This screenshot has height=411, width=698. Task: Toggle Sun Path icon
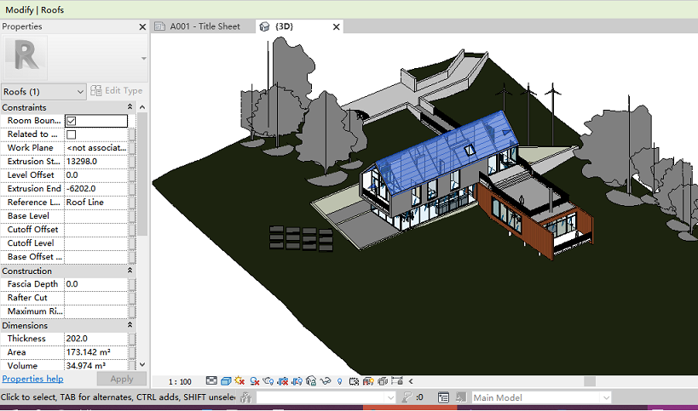tap(240, 381)
